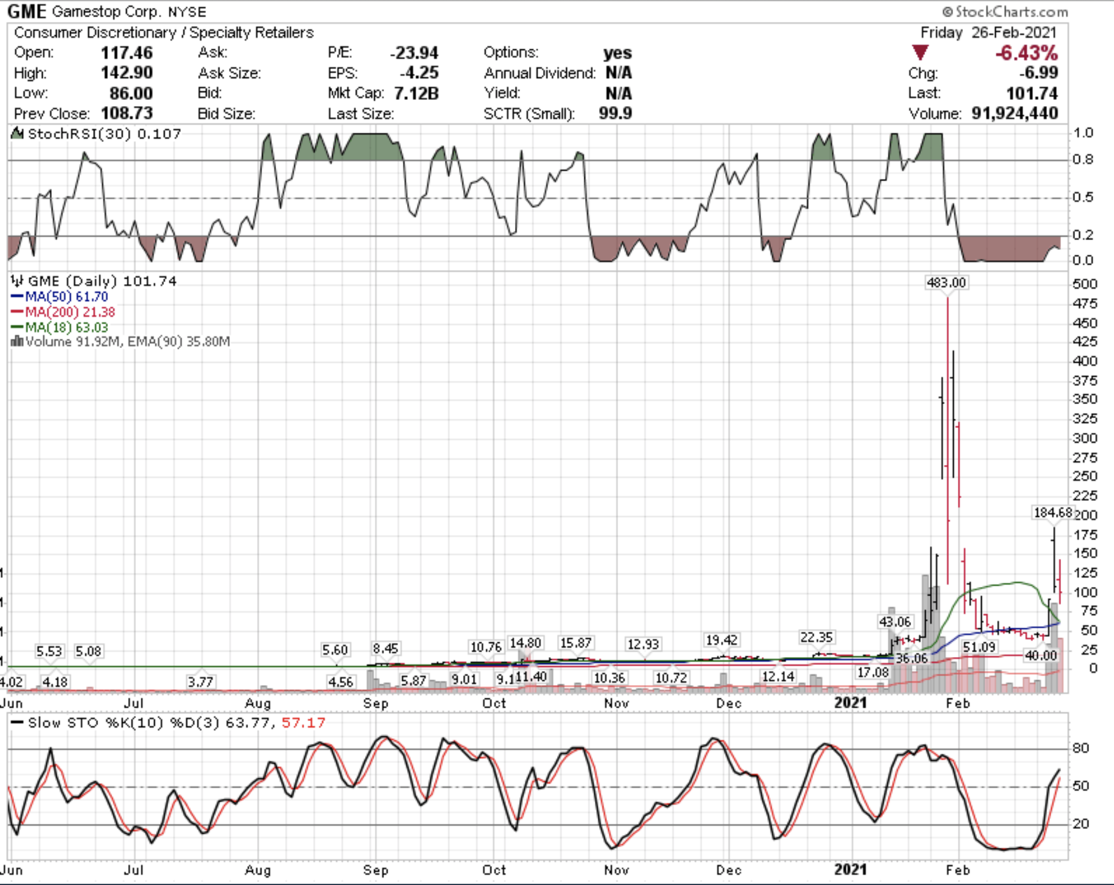Click the StochRSI(30) 0.107 indicator label
This screenshot has height=885, width=1114.
pos(105,133)
